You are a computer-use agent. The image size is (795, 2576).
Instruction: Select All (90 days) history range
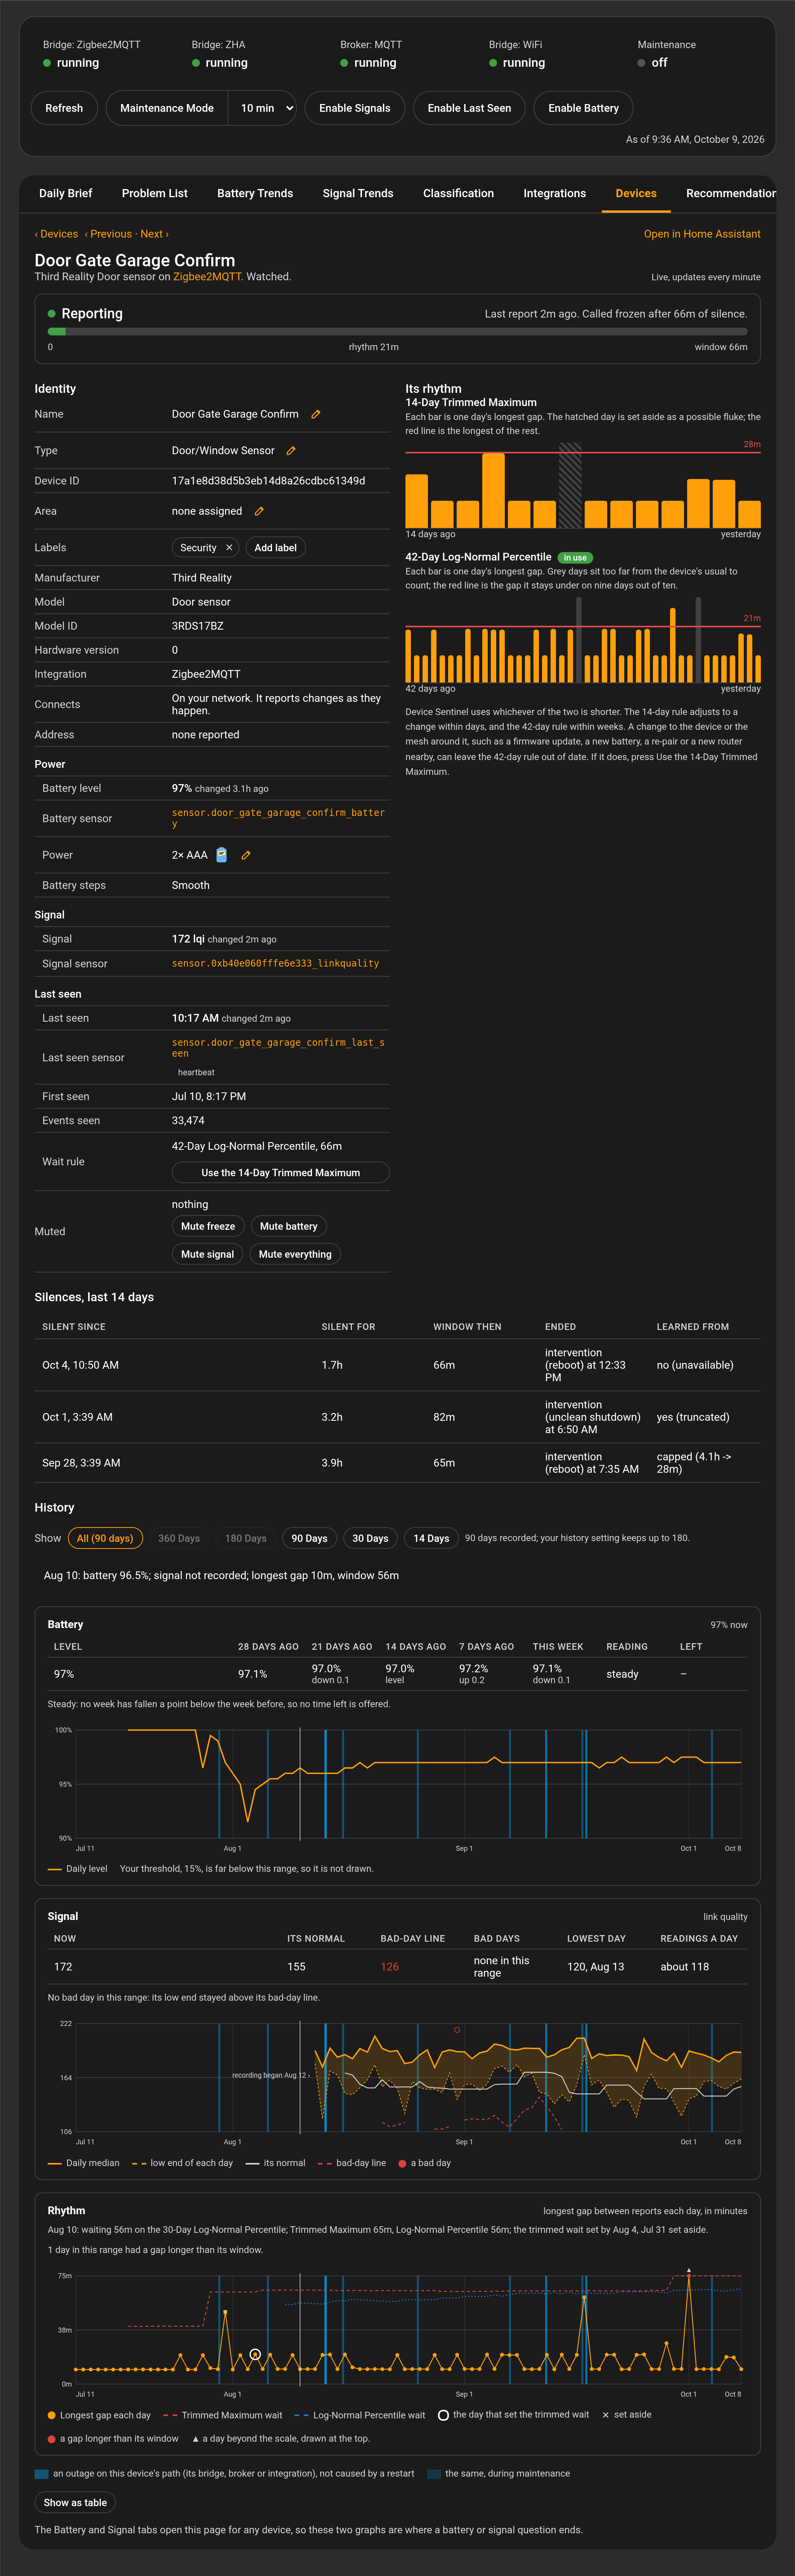pos(105,1538)
